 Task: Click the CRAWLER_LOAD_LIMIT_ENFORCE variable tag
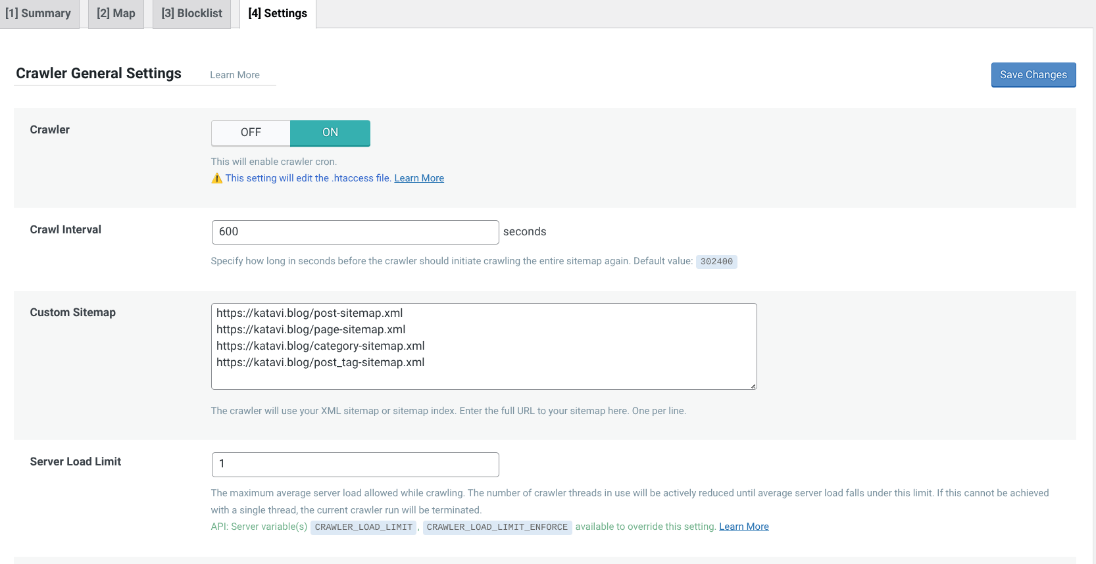point(497,527)
